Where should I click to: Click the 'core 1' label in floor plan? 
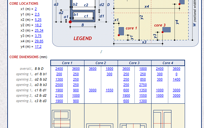(x=131, y=28)
